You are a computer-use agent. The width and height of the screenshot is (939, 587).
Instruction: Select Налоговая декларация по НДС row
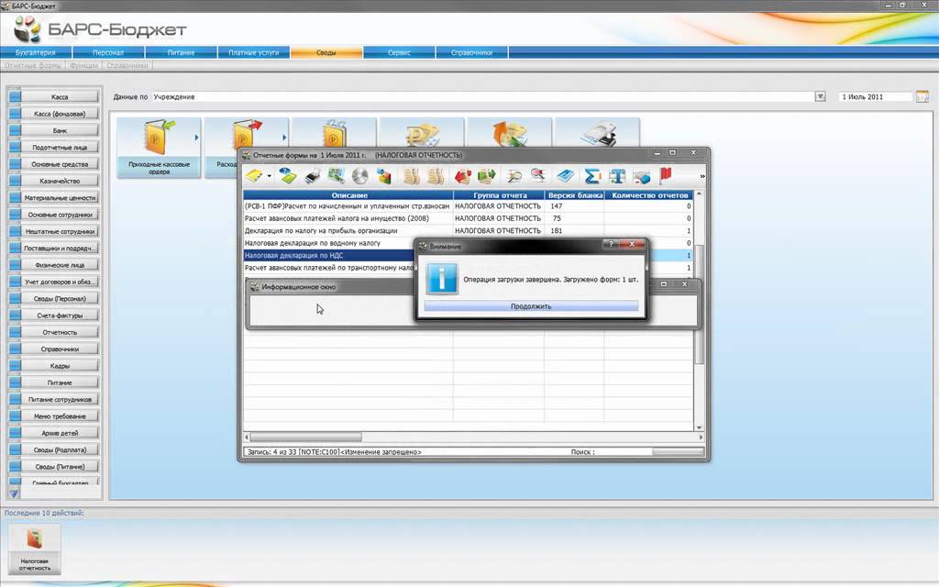(329, 255)
